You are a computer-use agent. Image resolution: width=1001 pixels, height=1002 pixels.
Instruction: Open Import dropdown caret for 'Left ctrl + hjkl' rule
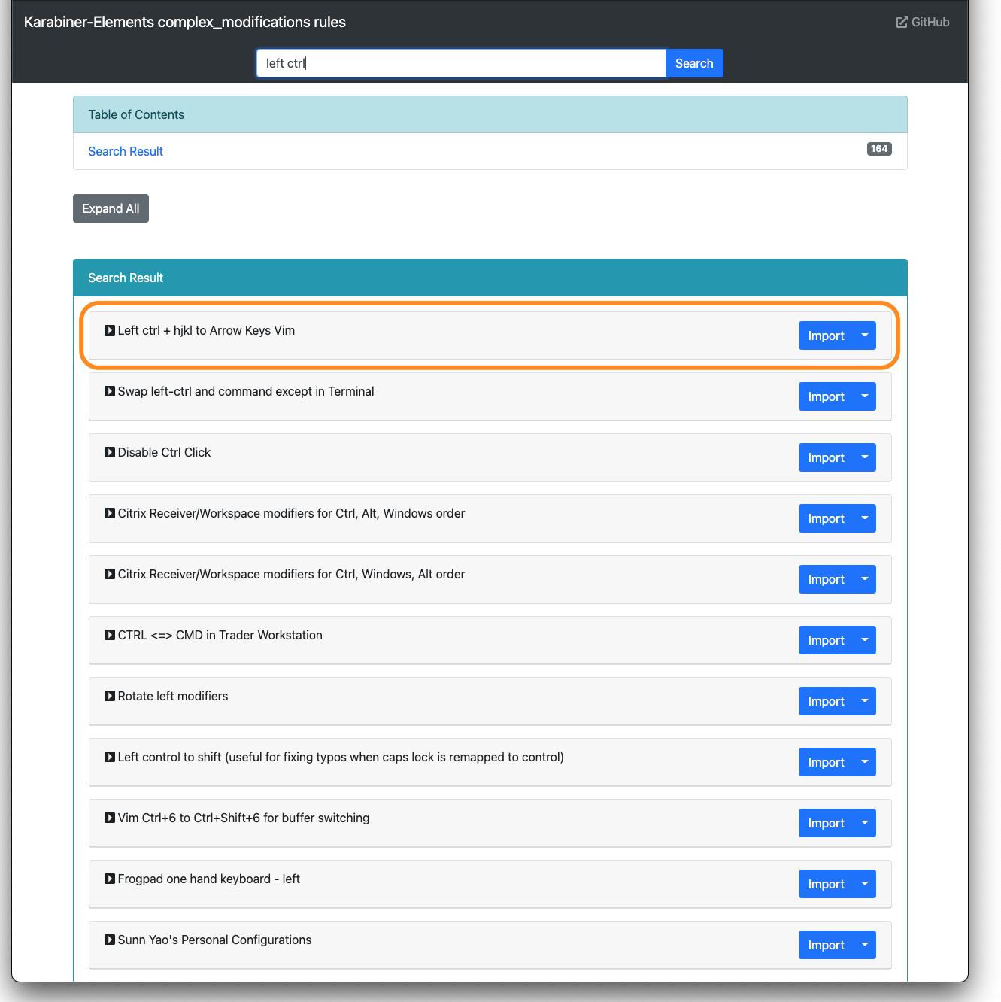865,336
